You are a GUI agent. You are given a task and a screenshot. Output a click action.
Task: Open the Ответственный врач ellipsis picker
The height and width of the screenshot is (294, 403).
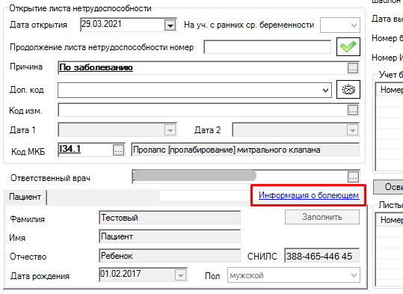tap(353, 177)
